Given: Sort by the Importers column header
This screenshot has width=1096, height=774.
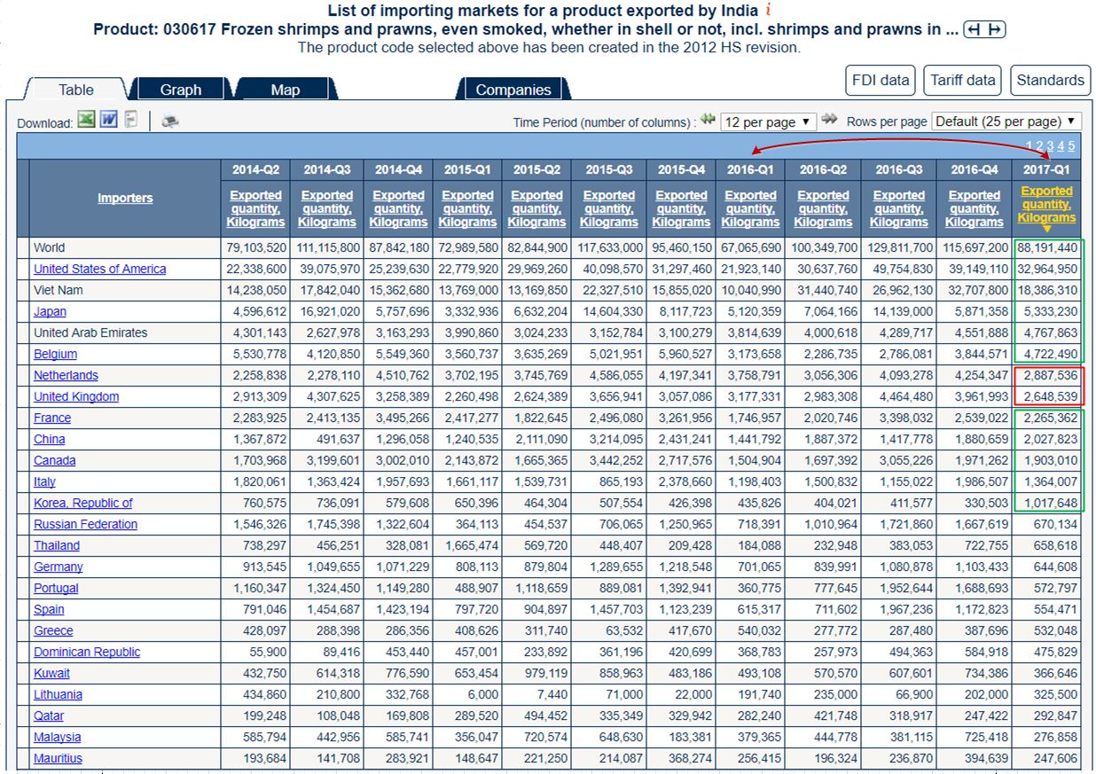Looking at the screenshot, I should [125, 198].
